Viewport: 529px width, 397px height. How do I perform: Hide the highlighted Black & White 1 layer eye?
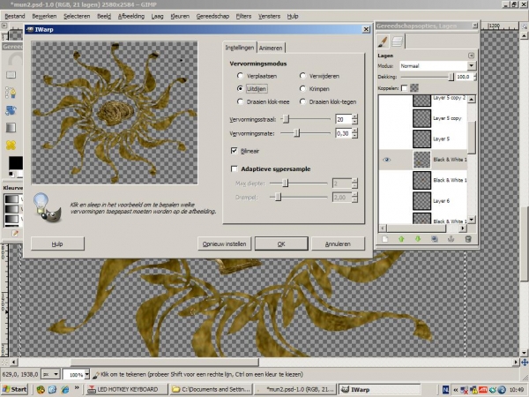387,160
